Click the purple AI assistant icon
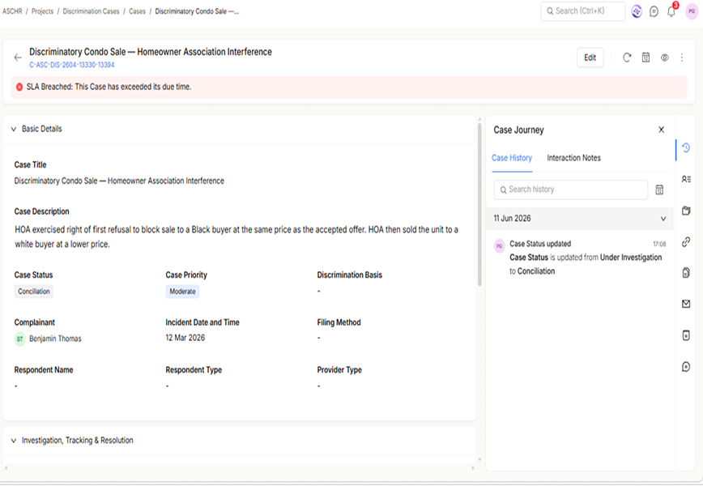The height and width of the screenshot is (486, 703). pyautogui.click(x=637, y=11)
